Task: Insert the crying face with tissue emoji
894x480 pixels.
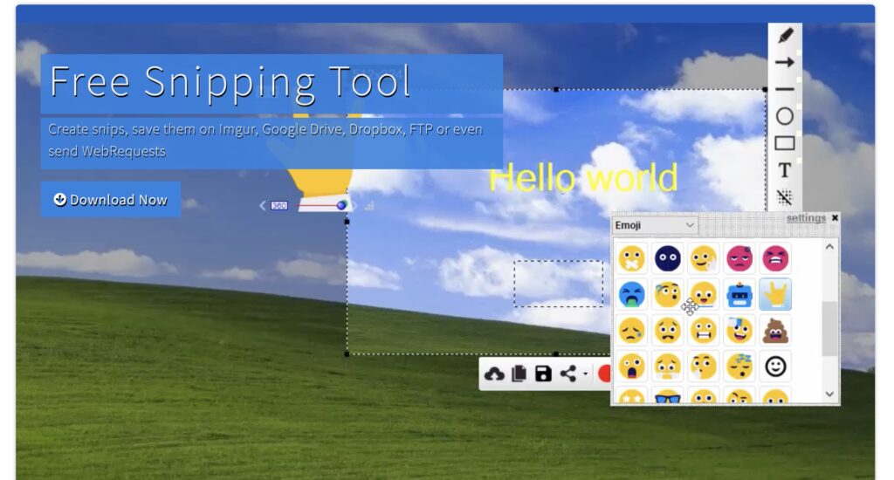Action: 668,367
